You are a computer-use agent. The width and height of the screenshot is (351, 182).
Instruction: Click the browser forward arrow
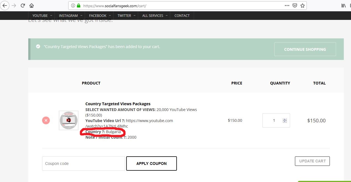(x=14, y=6)
